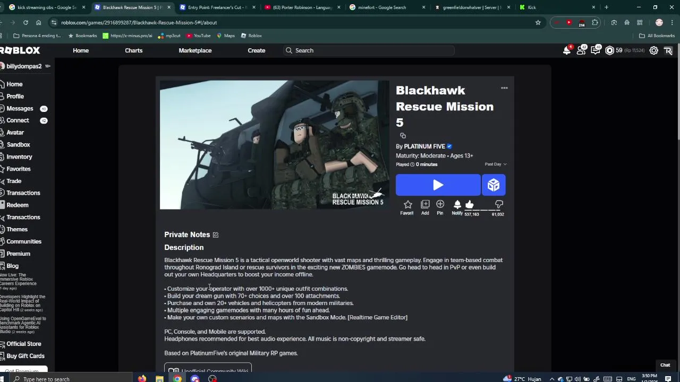Open Themes in the left sidebar
Image resolution: width=680 pixels, height=382 pixels.
16,229
